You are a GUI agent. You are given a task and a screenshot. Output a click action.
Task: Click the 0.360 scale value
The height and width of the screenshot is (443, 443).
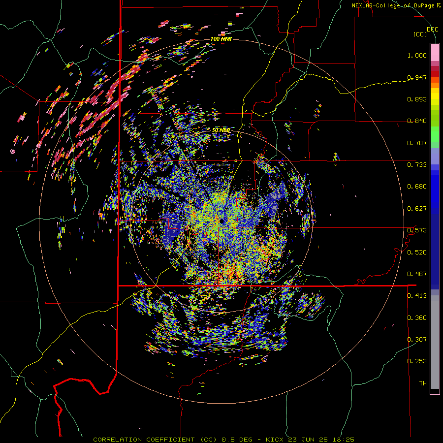coord(417,318)
